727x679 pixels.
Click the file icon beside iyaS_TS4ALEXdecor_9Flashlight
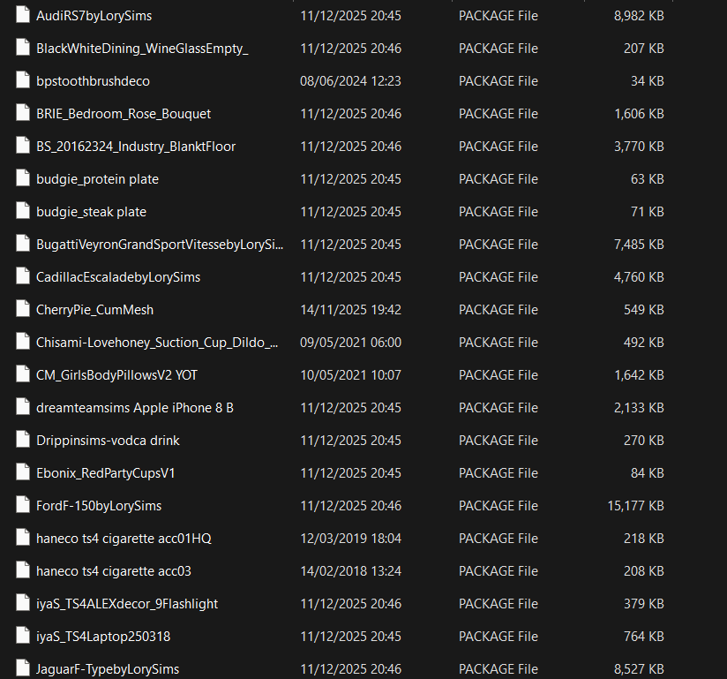[x=23, y=603]
